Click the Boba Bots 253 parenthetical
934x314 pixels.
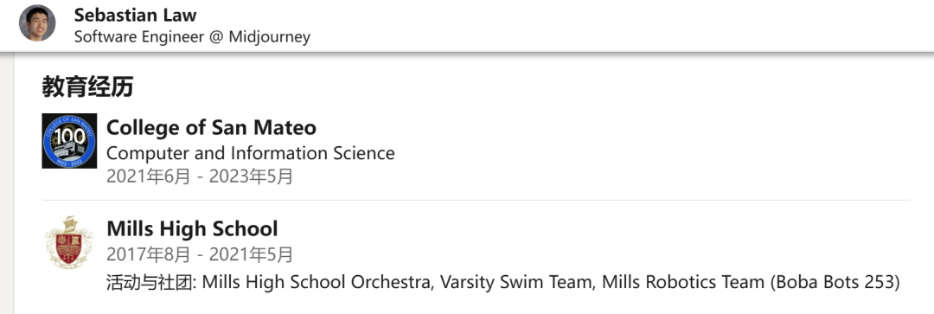[x=835, y=281]
